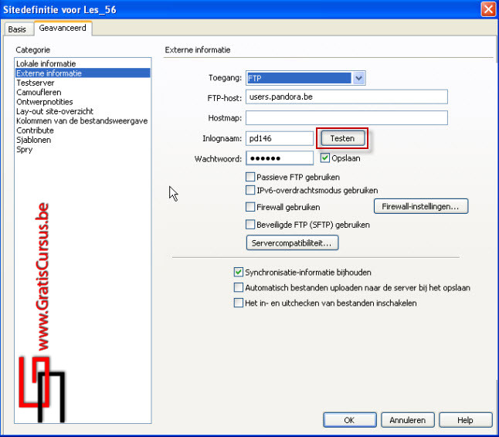Select Externe informatie category

tap(83, 73)
